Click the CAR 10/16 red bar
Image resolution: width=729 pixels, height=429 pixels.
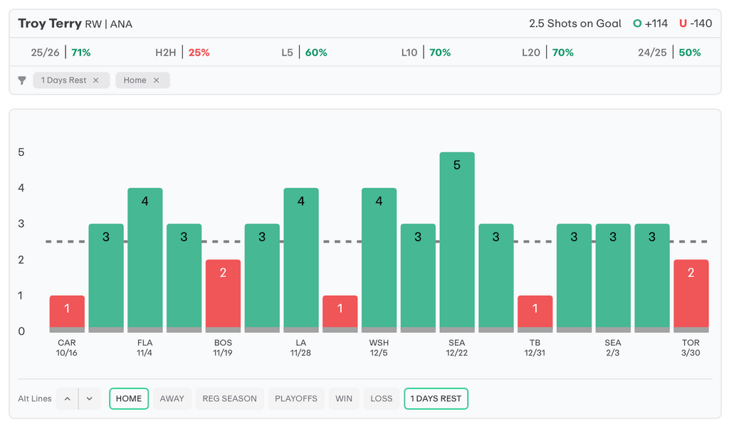[x=67, y=313]
